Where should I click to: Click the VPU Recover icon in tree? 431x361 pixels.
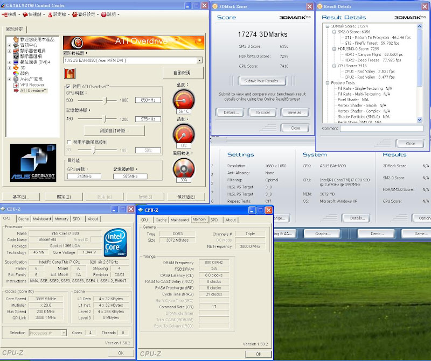(x=16, y=85)
